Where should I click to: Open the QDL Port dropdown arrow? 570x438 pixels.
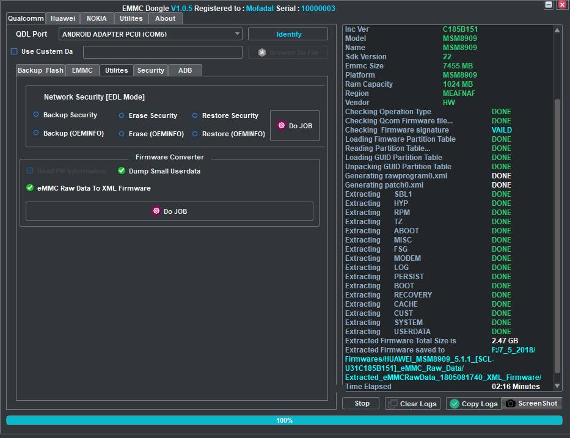tap(237, 34)
